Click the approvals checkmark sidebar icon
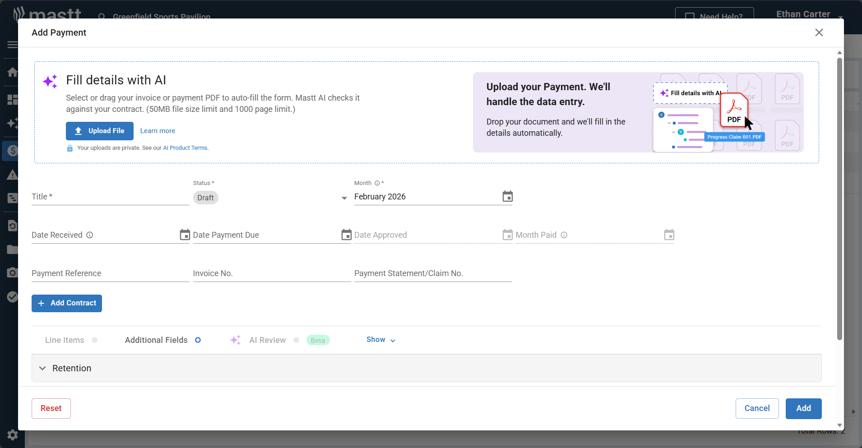The width and height of the screenshot is (862, 448). pos(13,296)
